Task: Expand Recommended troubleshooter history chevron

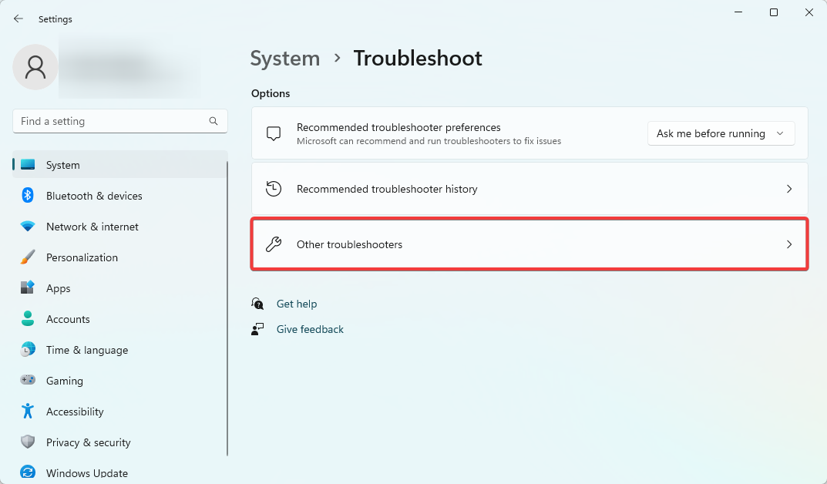Action: click(x=788, y=189)
